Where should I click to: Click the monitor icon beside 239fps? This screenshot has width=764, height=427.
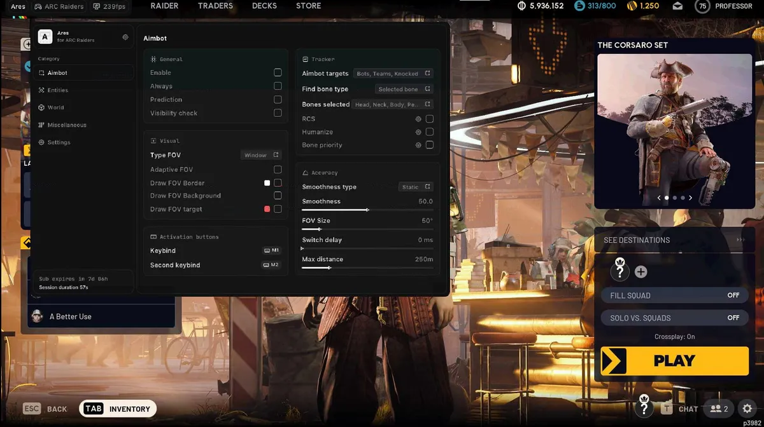96,6
